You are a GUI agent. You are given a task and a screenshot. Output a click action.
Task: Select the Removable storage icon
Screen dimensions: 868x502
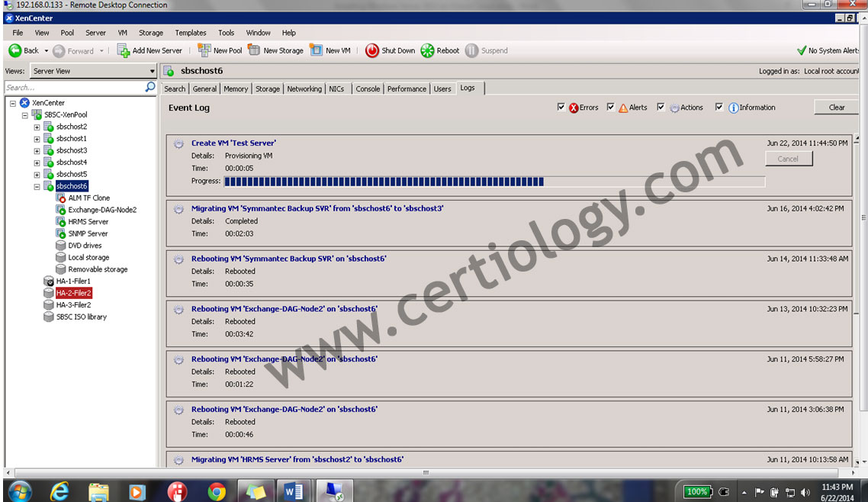tap(61, 269)
